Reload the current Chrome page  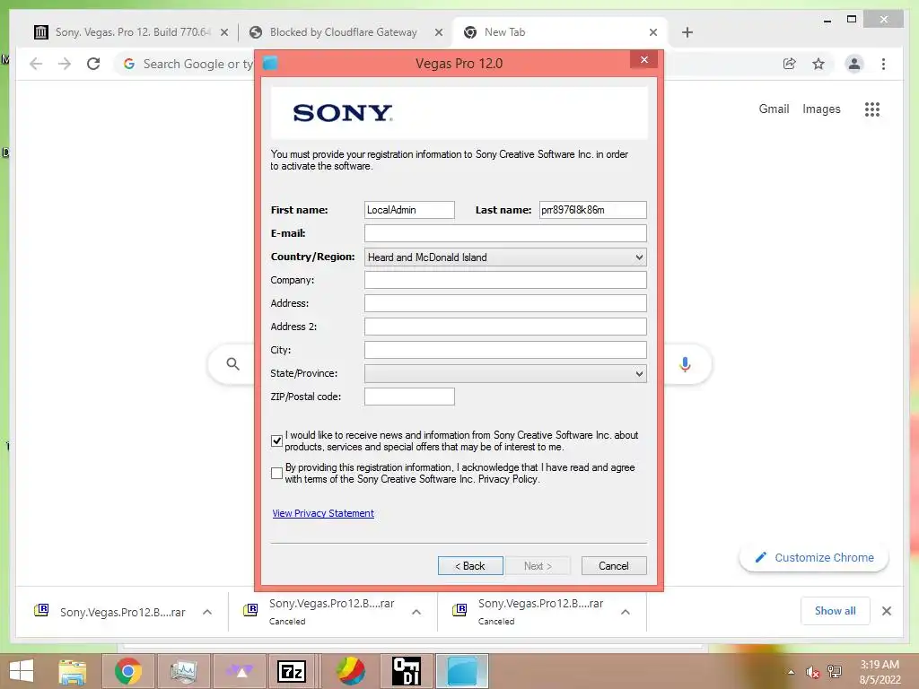click(x=93, y=64)
